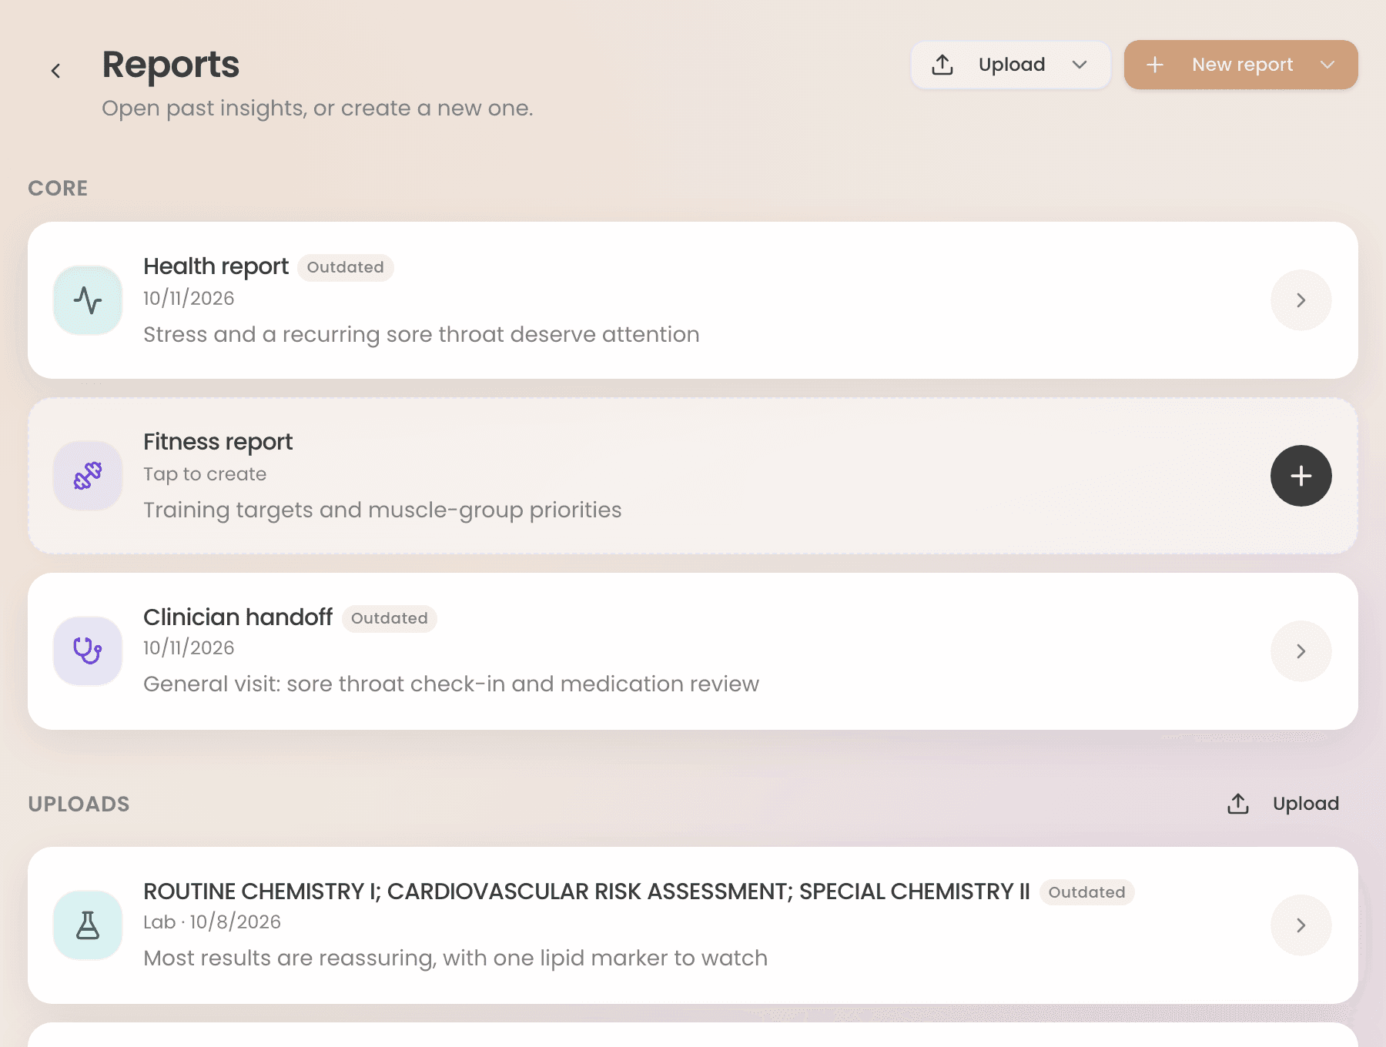Open Clinician handoff using its chevron arrow
Image resolution: width=1386 pixels, height=1047 pixels.
tap(1301, 651)
